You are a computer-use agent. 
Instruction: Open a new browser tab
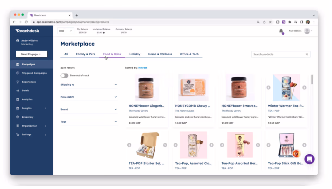coord(77,16)
